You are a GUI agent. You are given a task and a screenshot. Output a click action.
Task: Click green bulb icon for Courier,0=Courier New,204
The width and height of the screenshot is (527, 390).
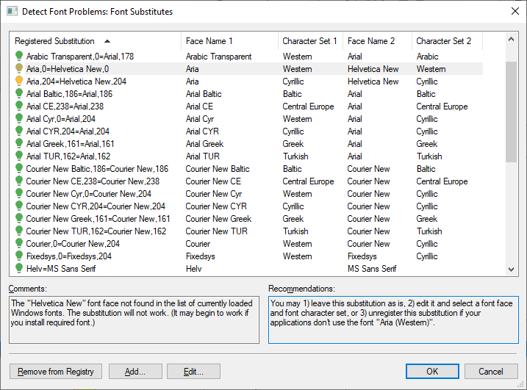click(19, 243)
